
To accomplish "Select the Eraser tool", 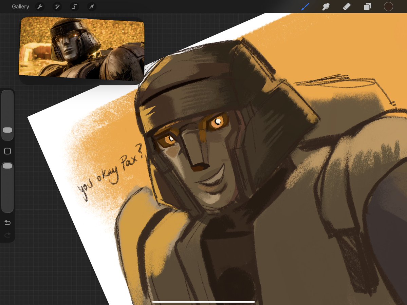I will click(347, 6).
